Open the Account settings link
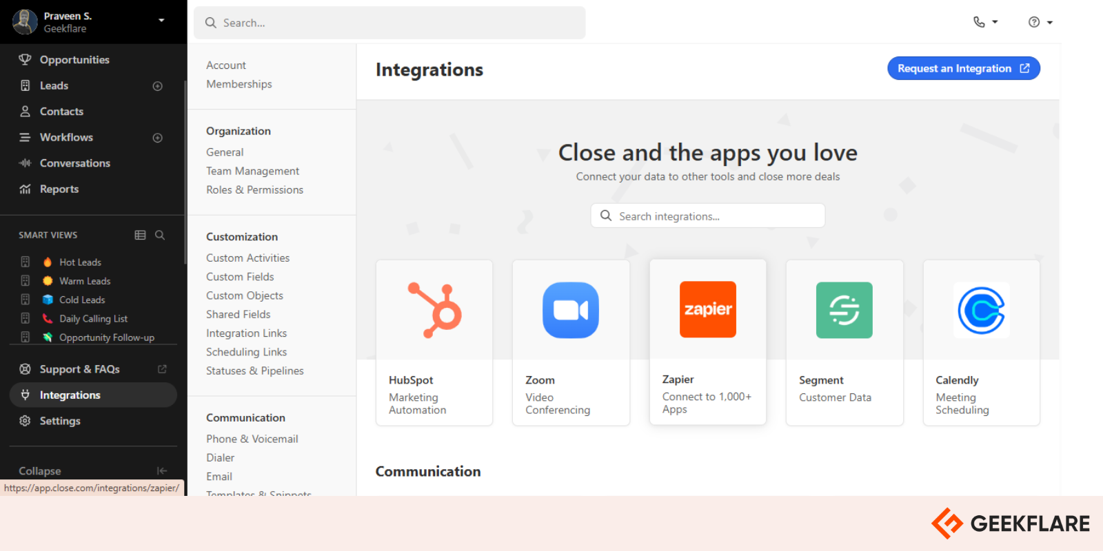 226,65
